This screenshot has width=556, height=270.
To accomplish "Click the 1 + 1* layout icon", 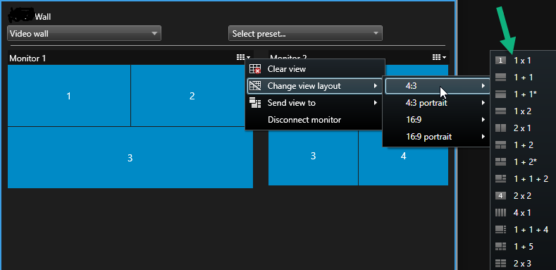I will click(500, 94).
